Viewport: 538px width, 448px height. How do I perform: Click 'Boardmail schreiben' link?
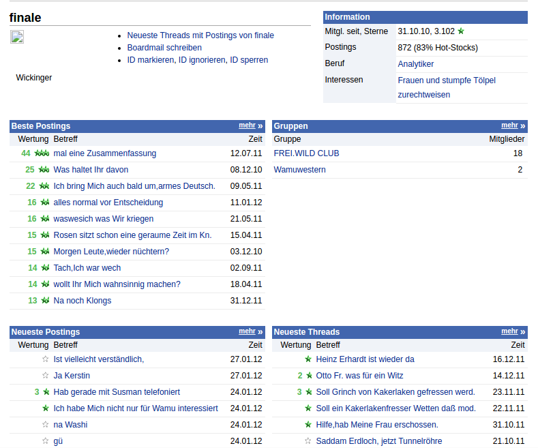[164, 48]
